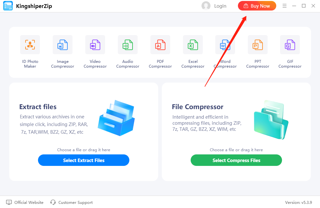The width and height of the screenshot is (320, 208).
Task: Select the PDF Compressor icon
Action: (x=160, y=45)
